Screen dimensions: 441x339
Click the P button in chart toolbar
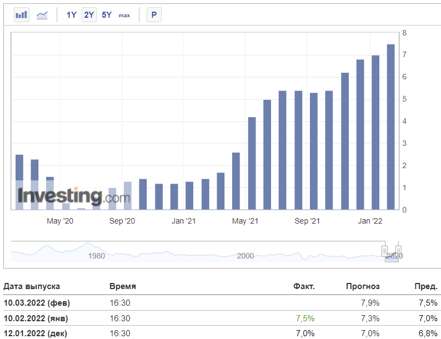click(154, 14)
